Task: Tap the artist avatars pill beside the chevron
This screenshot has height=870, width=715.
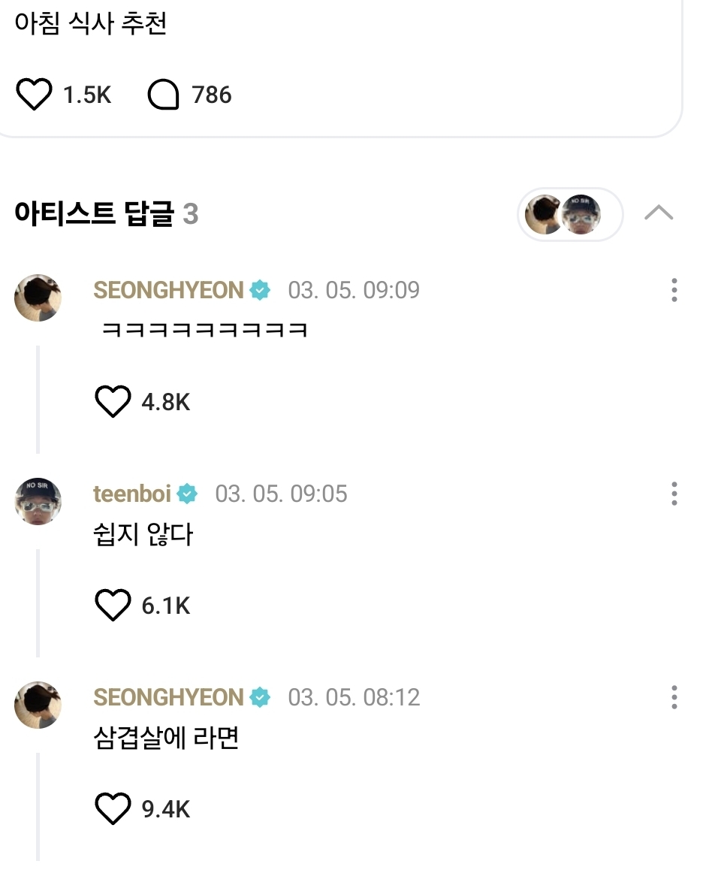Action: point(569,214)
